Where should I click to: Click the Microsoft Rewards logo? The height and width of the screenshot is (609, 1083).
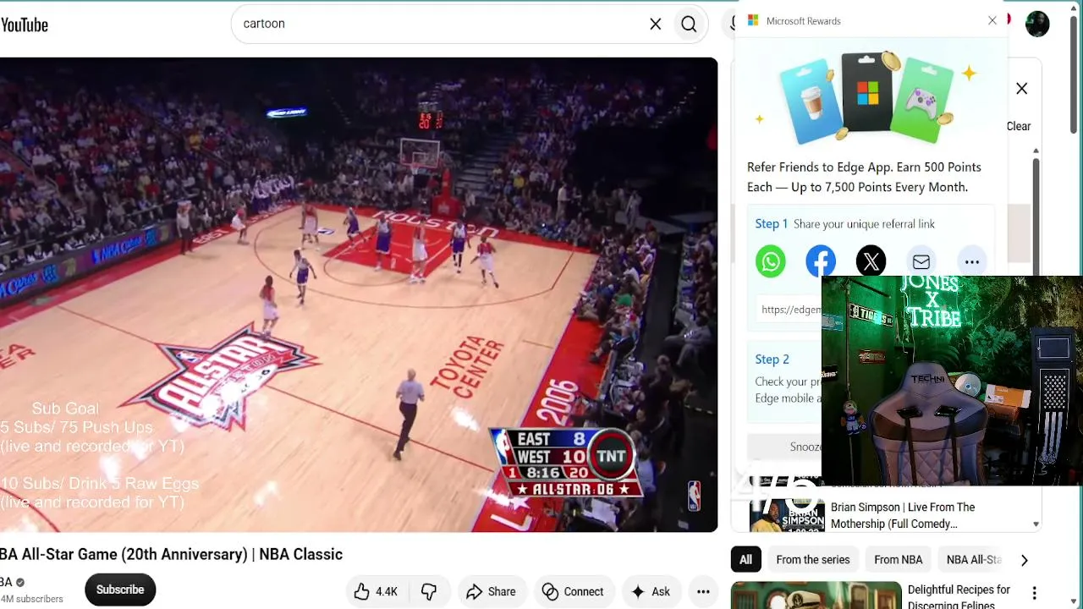coord(753,20)
